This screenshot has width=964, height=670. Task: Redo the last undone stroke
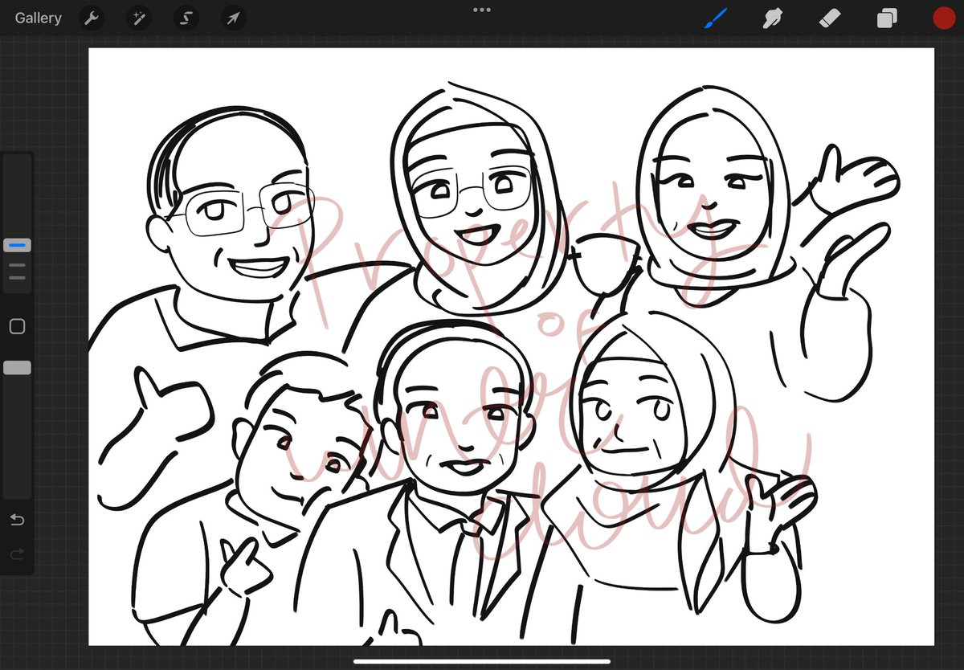pyautogui.click(x=17, y=554)
